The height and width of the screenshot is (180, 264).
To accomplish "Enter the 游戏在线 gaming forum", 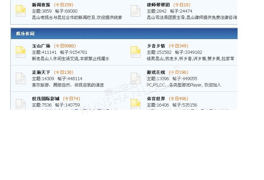I will point(156,72).
